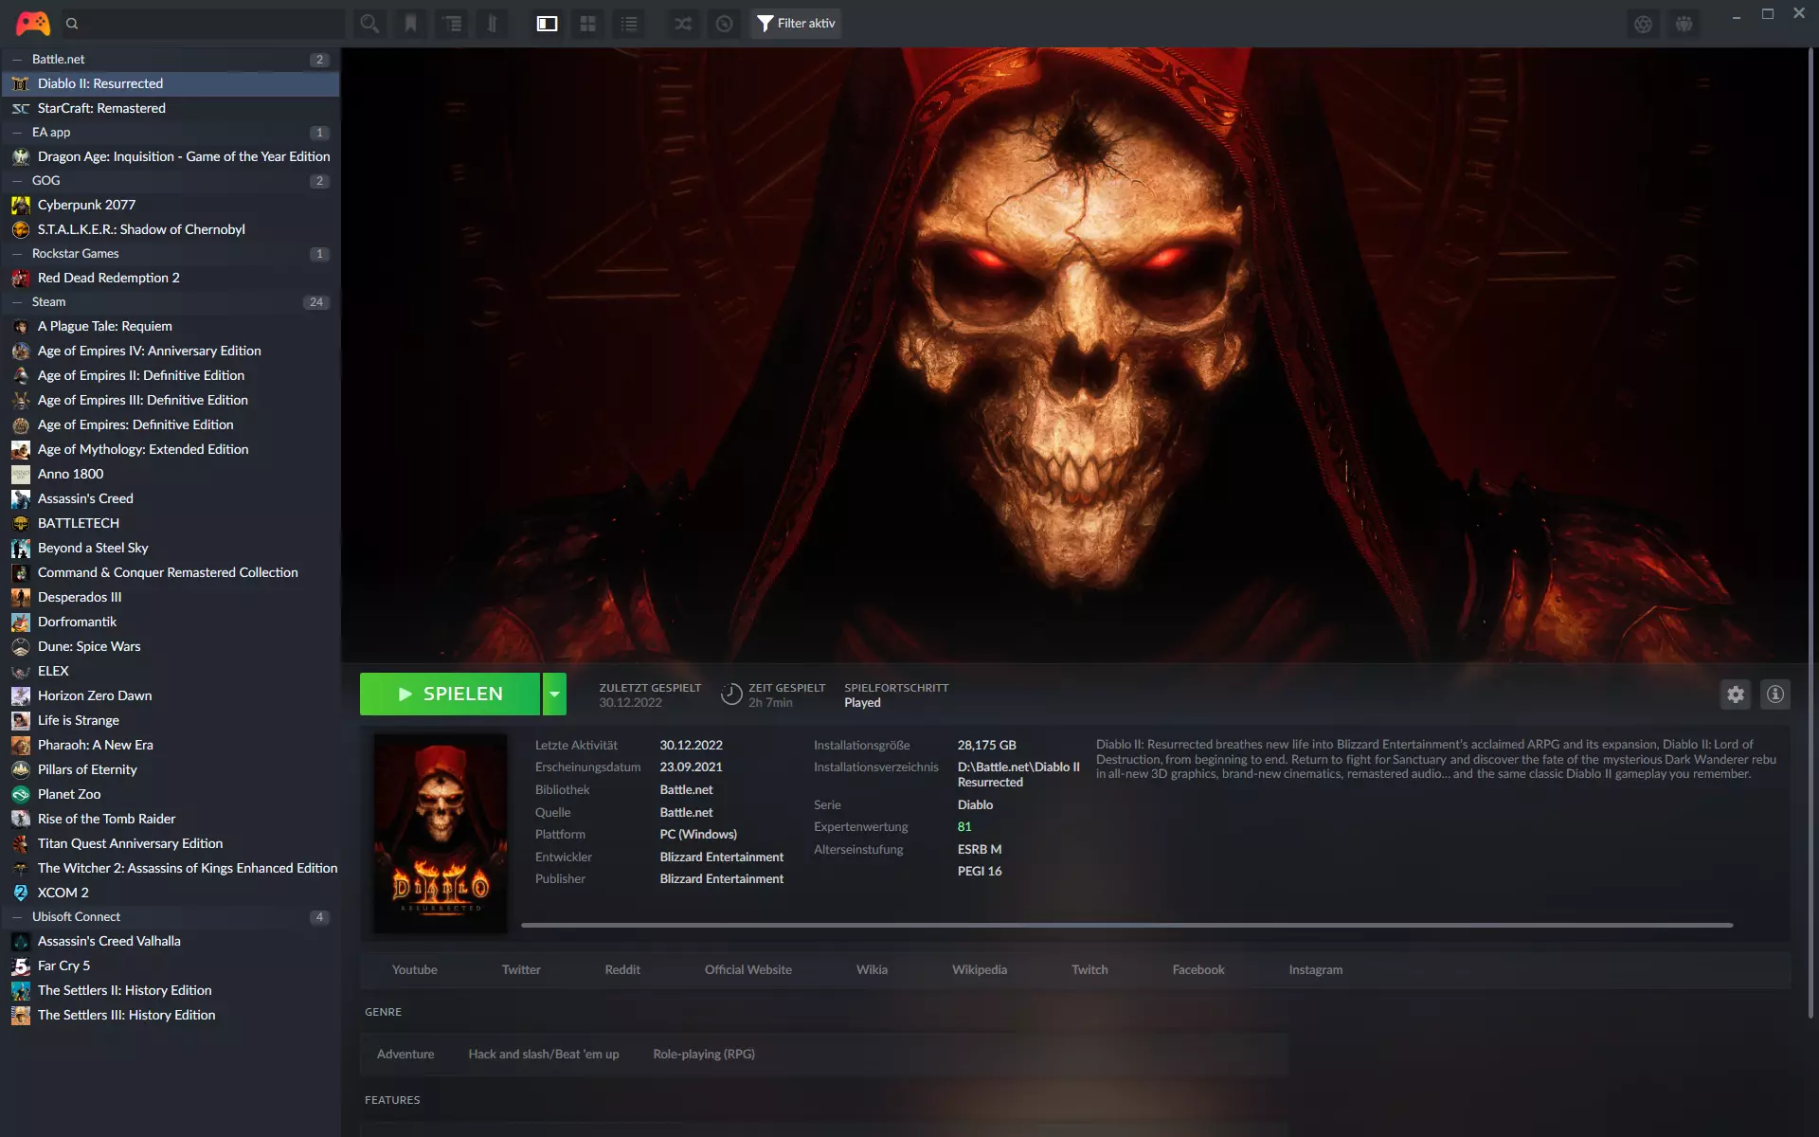Filter by Role-playing (RPG) genre

[704, 1055]
